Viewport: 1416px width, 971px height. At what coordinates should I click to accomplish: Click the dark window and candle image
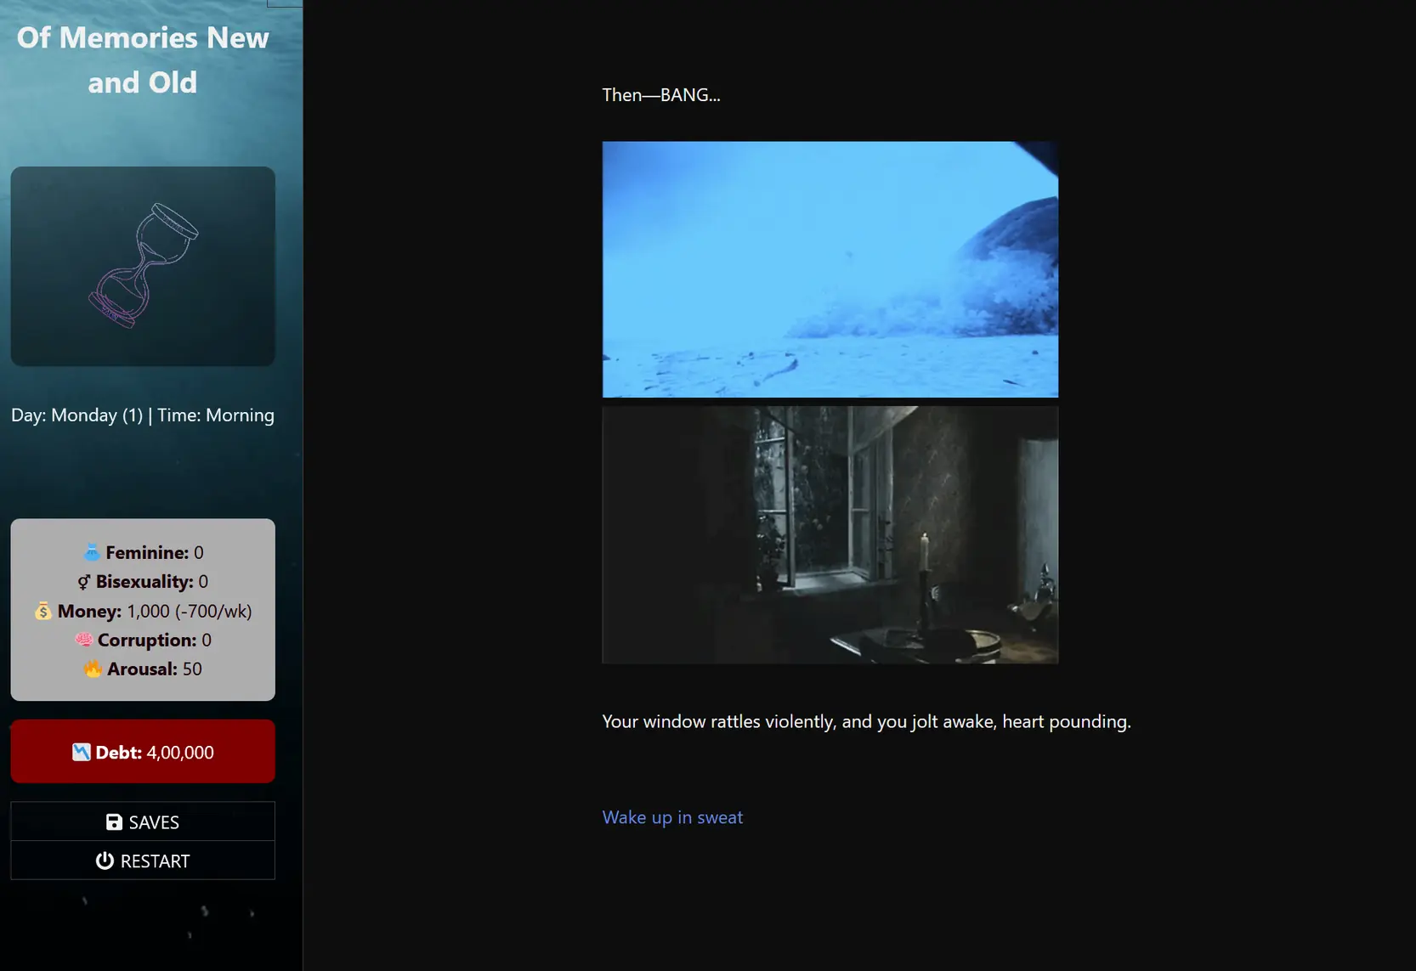(830, 534)
